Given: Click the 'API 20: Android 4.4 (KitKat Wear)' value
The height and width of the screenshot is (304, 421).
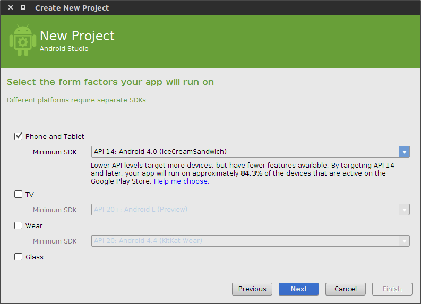Looking at the screenshot, I should 148,241.
